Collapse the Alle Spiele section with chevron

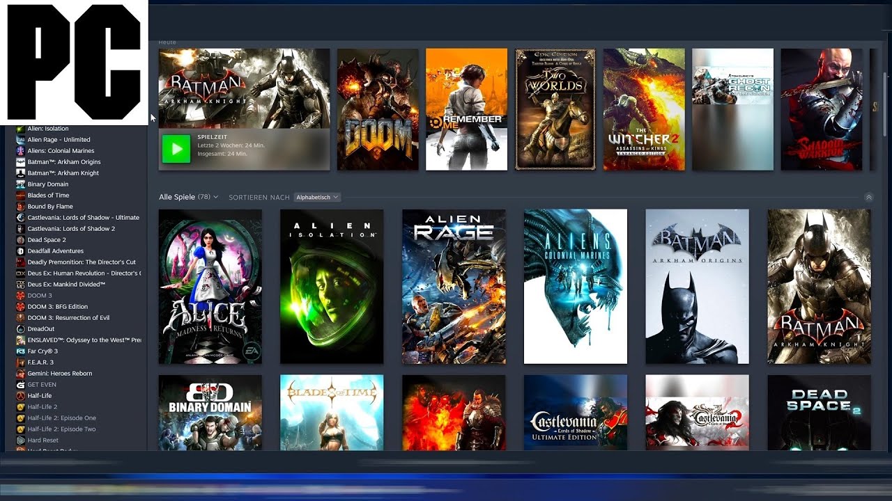click(x=868, y=198)
